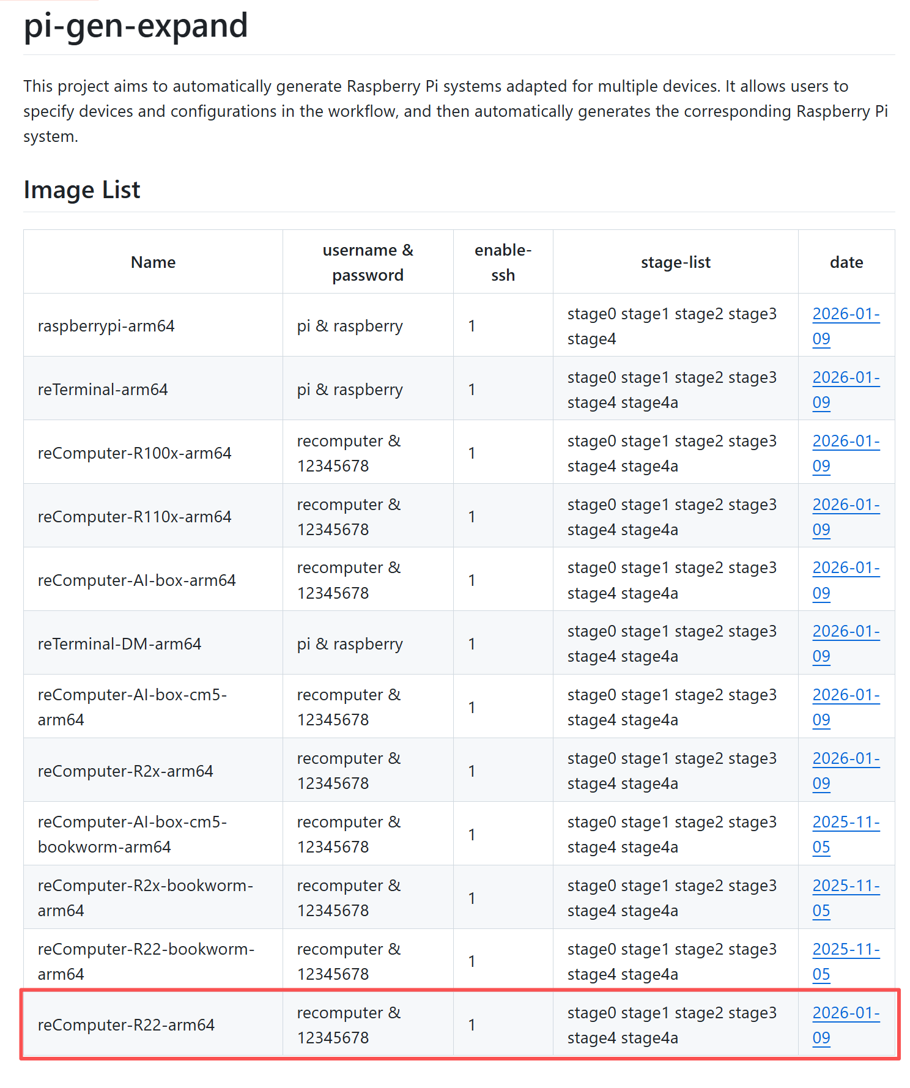Image resolution: width=910 pixels, height=1088 pixels.
Task: Click the enable-ssh column header
Action: [503, 262]
